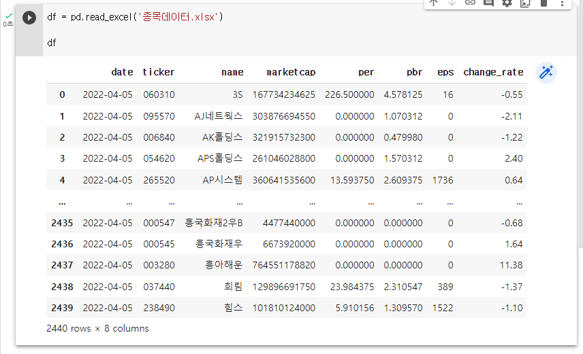Click marketcap value '167734234625'
The height and width of the screenshot is (354, 583).
point(284,94)
